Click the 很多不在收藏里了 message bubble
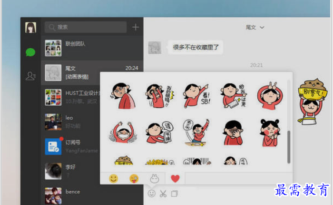333x205 pixels. click(x=196, y=47)
